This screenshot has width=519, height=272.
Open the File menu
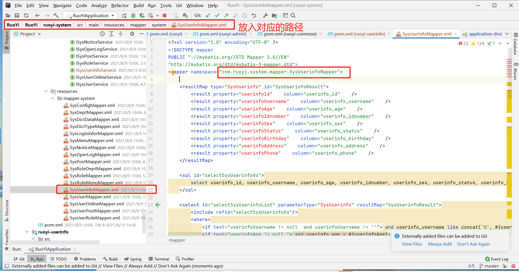[18, 5]
